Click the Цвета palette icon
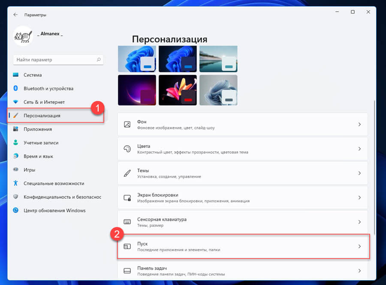This screenshot has height=285, width=386. pos(127,149)
